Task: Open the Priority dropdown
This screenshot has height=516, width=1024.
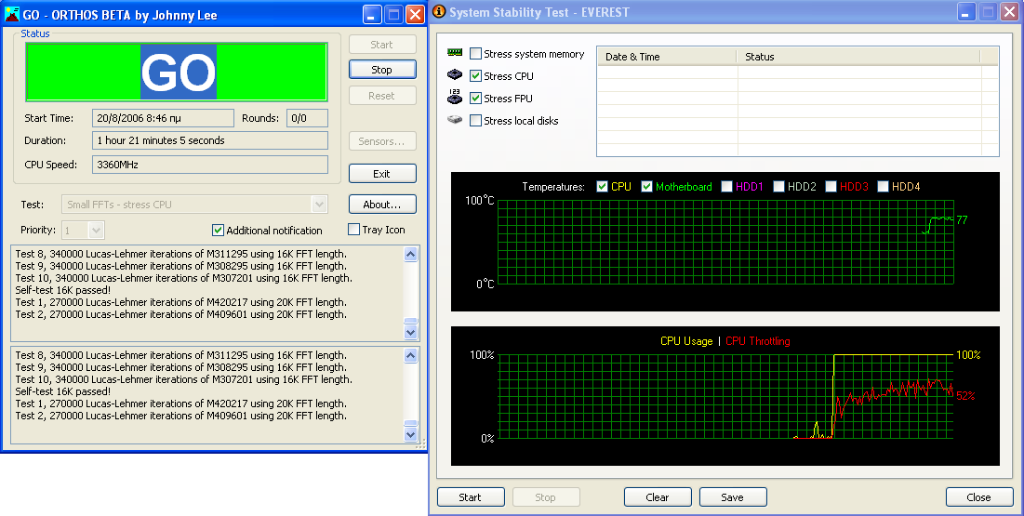Action: [96, 230]
